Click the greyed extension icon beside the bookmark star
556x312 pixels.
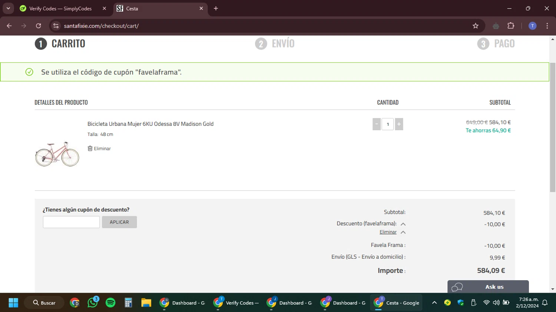[496, 26]
